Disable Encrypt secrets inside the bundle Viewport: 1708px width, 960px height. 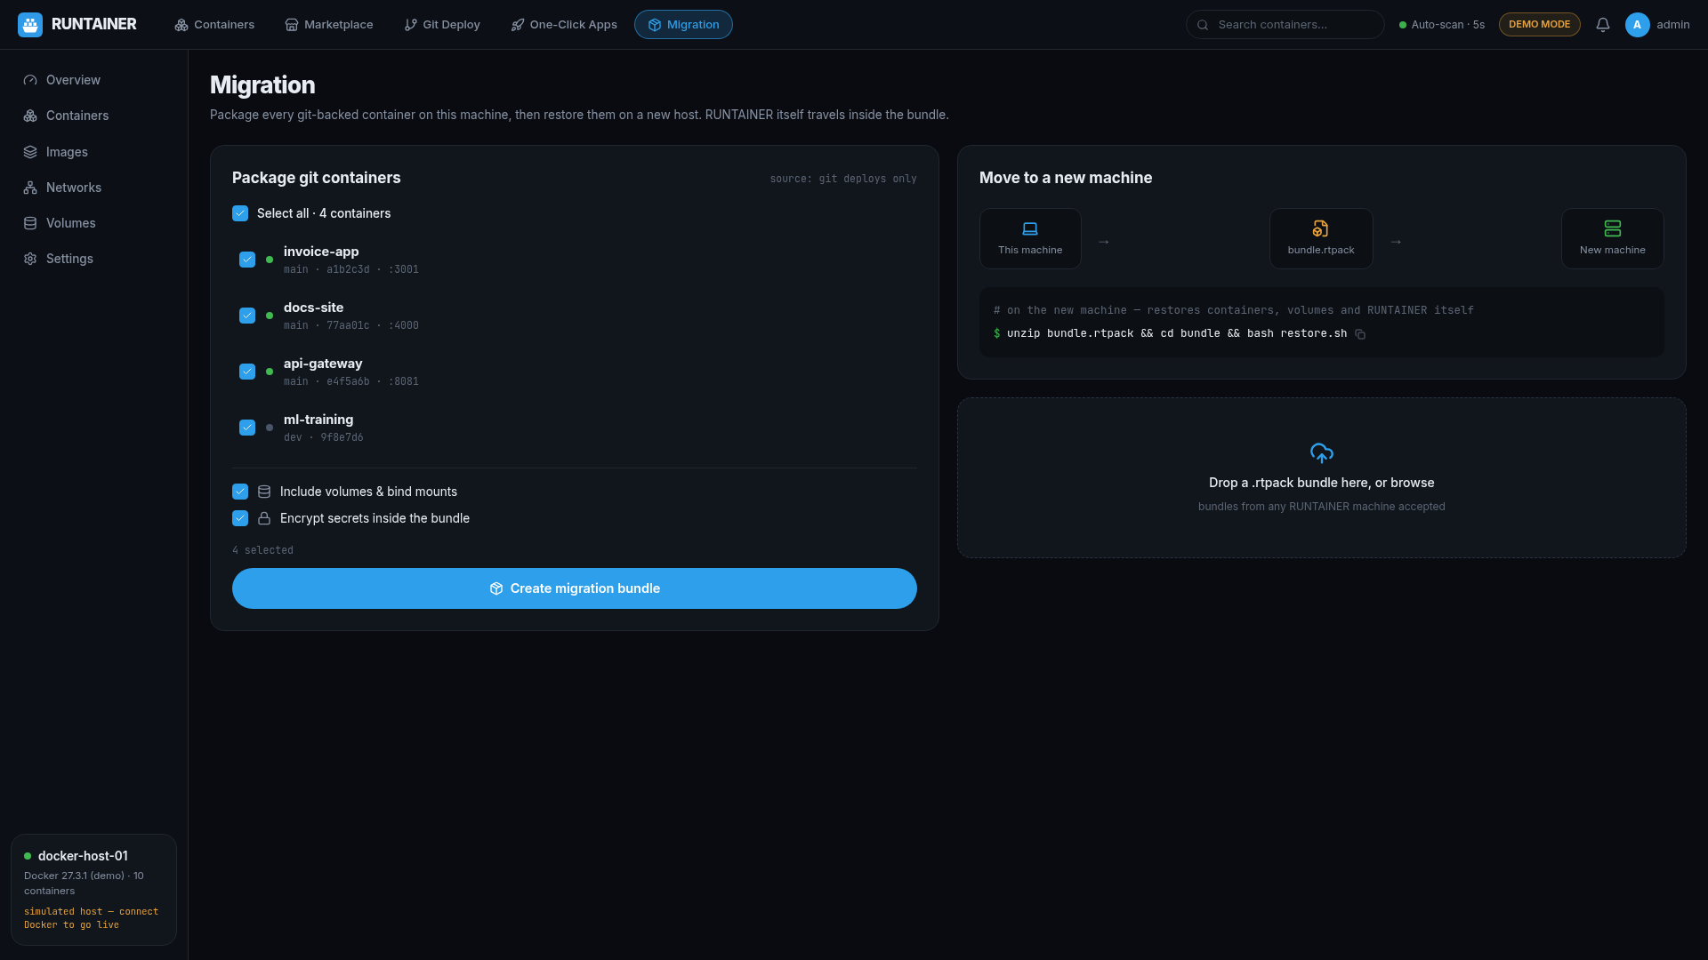(240, 518)
